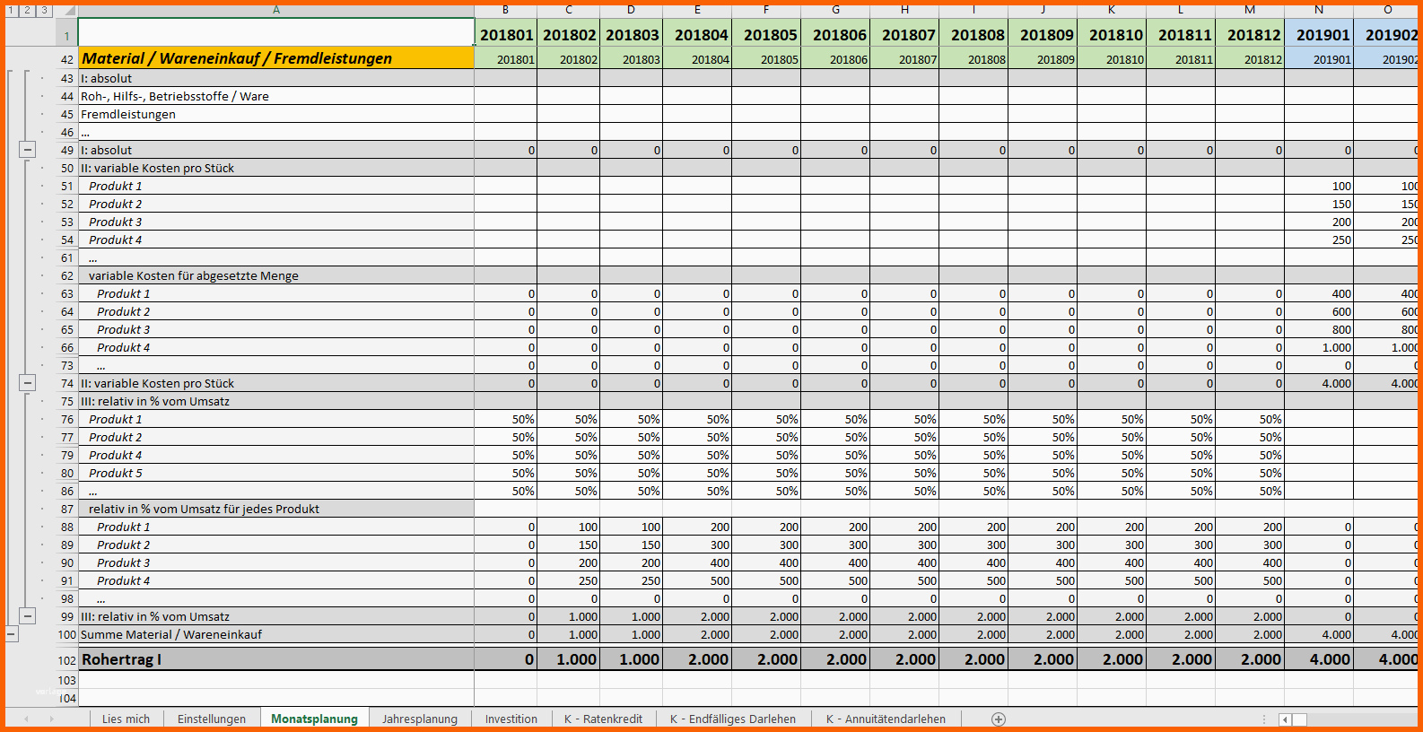Click outline level 1 button
Image resolution: width=1423 pixels, height=732 pixels.
pos(12,10)
